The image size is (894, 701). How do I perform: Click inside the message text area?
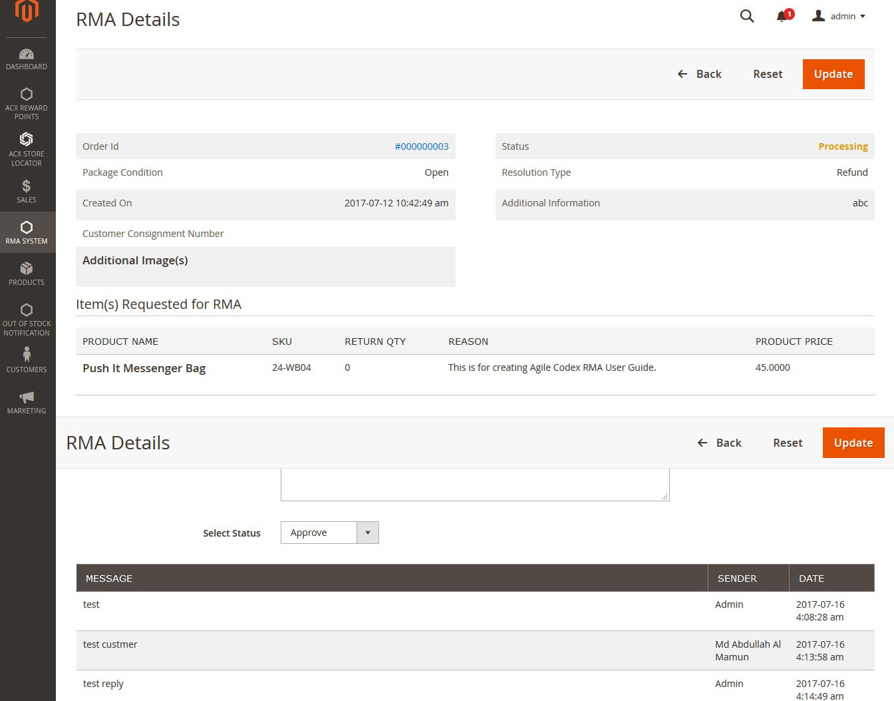(x=474, y=484)
